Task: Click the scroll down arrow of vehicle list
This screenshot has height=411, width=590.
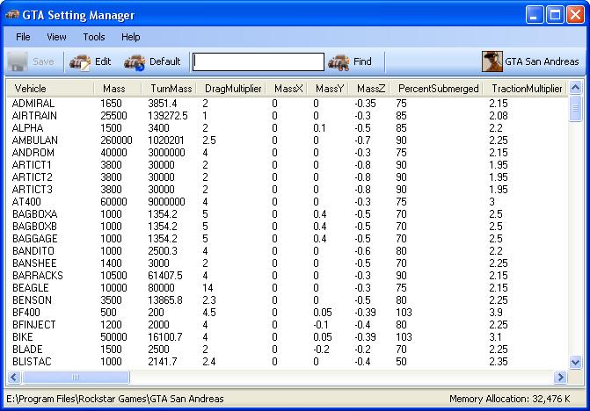Action: 575,363
